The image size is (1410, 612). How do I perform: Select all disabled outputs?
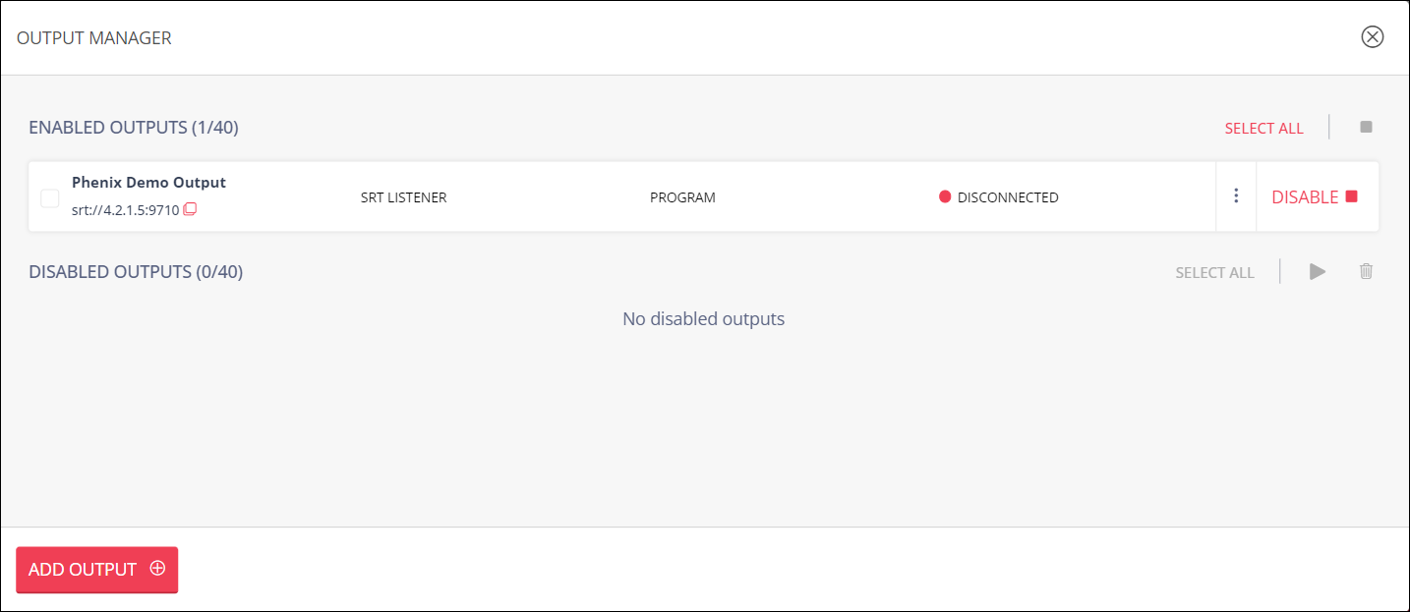click(x=1214, y=272)
